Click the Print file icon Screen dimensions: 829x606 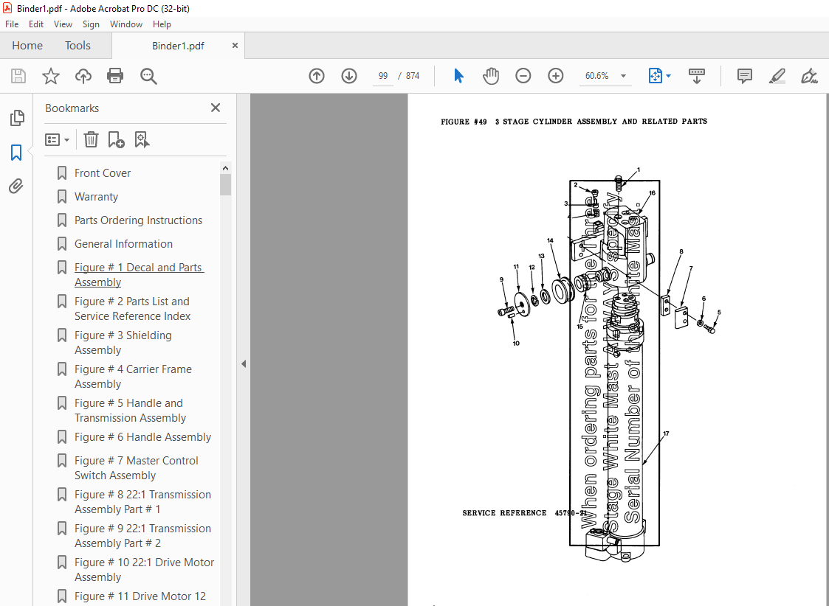tap(115, 76)
